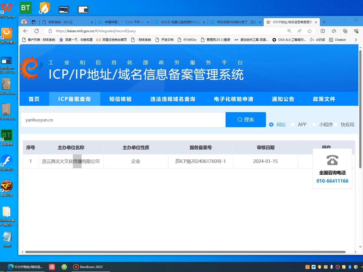Open 阿里云控制台首页 bookmark
363x272 pixels.
point(112,40)
